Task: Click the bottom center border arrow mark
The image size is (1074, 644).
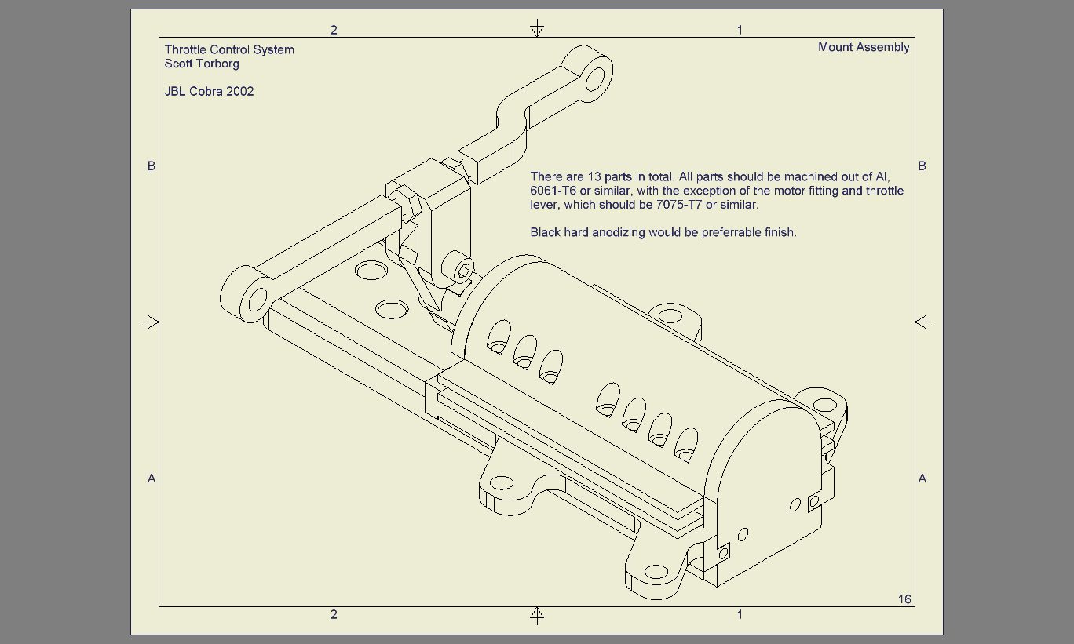Action: pos(537,616)
